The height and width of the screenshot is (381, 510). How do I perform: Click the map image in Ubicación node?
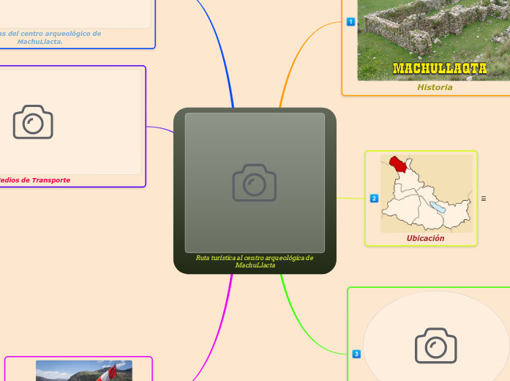click(426, 193)
